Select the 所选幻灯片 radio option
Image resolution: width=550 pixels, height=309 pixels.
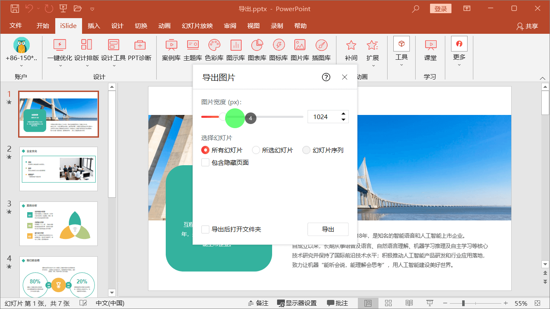pos(255,150)
